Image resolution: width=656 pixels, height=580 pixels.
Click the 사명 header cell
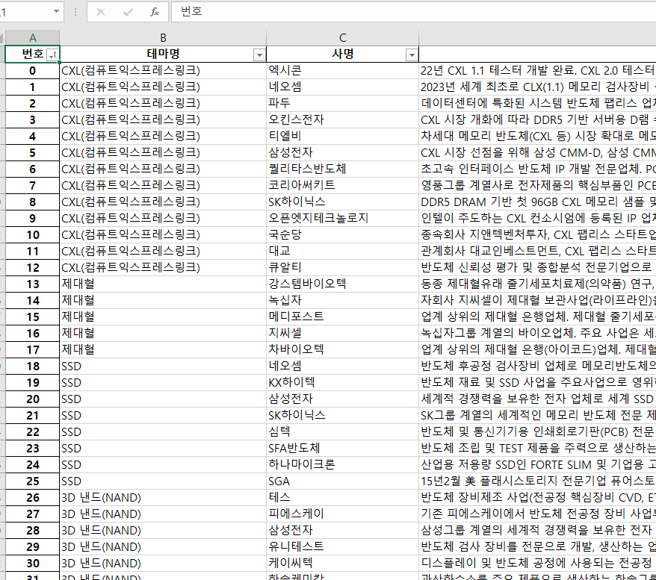(342, 54)
